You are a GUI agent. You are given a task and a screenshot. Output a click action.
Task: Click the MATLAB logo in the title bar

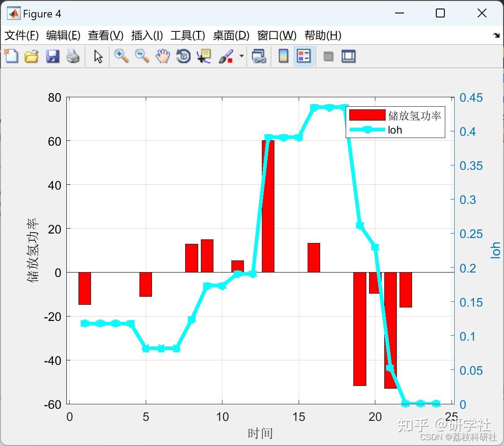(x=14, y=13)
